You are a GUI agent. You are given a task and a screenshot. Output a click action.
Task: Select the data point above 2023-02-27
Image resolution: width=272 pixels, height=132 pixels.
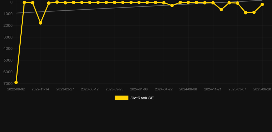pyautogui.click(x=65, y=3)
